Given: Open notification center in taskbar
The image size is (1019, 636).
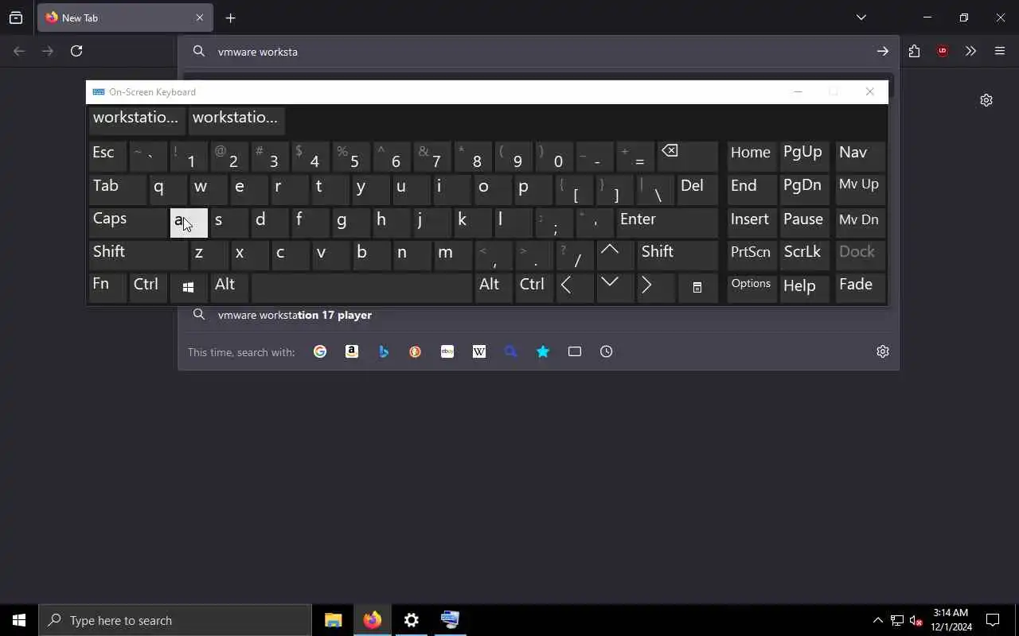Looking at the screenshot, I should tap(993, 620).
